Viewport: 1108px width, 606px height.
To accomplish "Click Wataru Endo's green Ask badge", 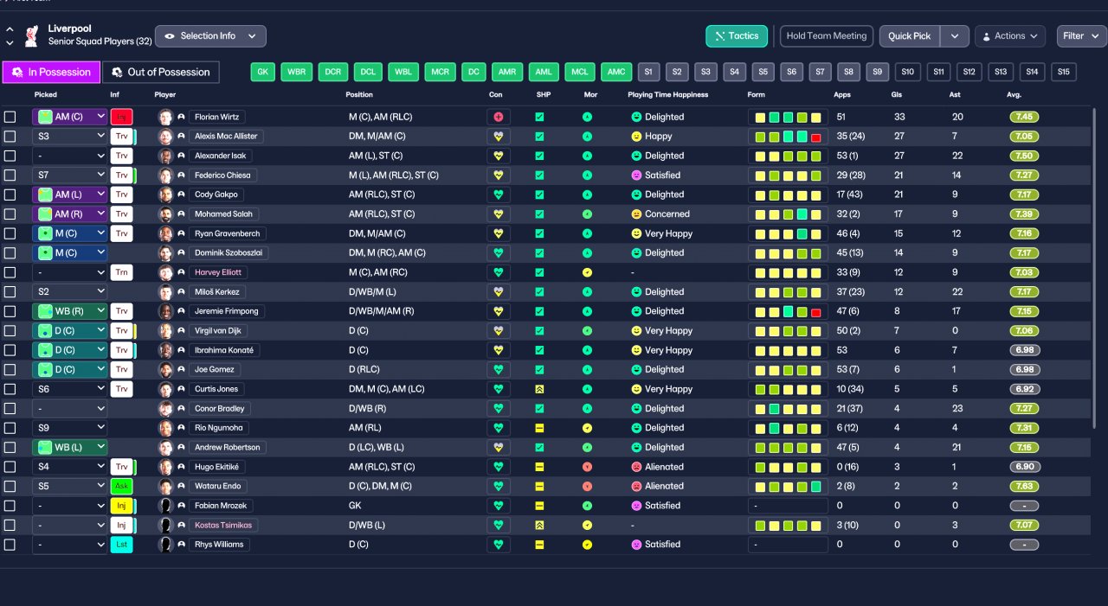I will click(x=121, y=486).
